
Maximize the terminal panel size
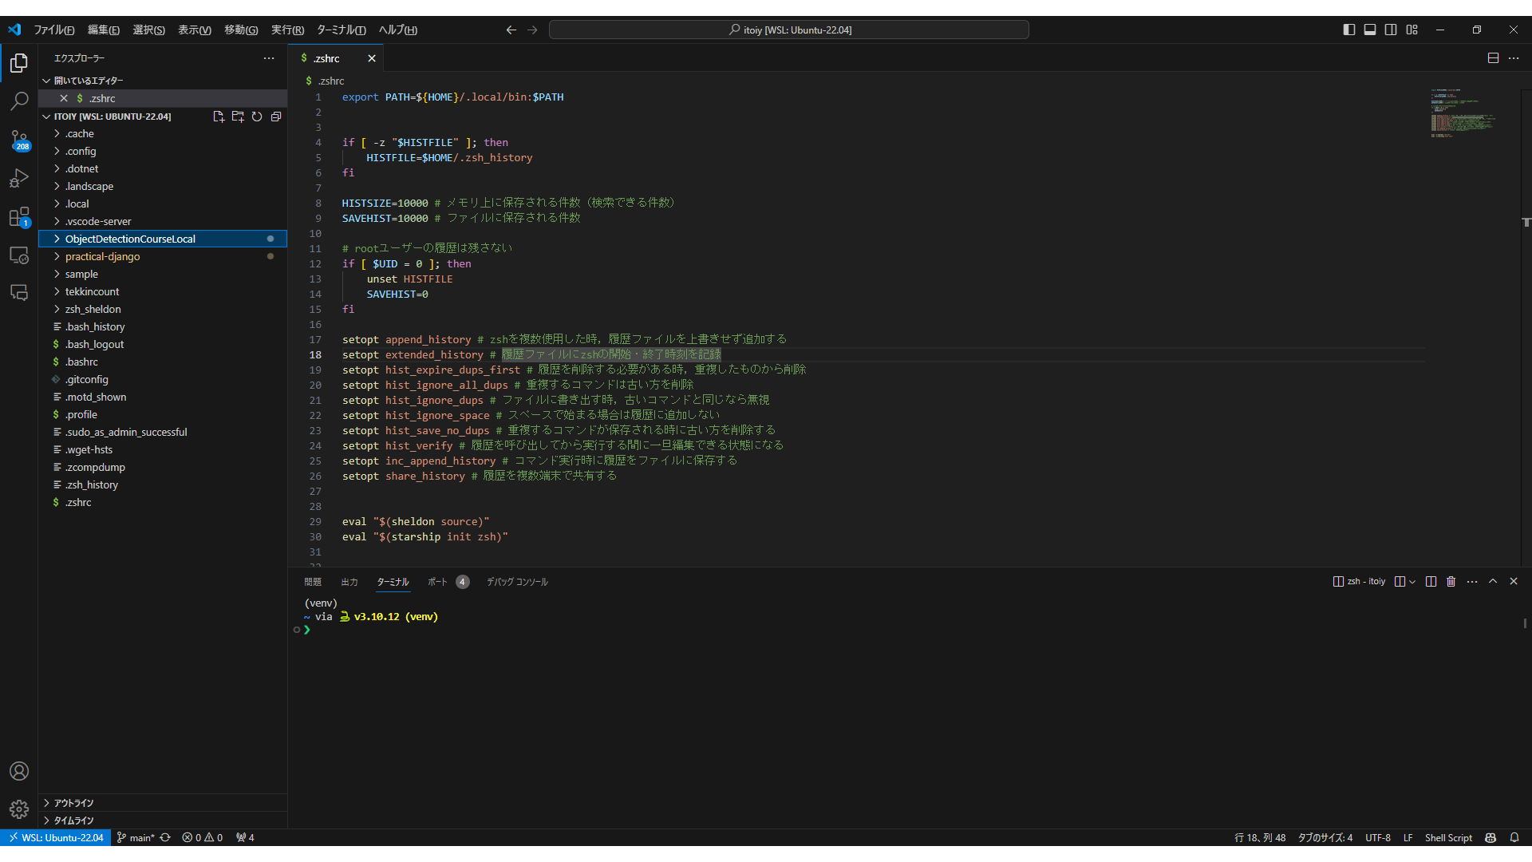tap(1493, 582)
